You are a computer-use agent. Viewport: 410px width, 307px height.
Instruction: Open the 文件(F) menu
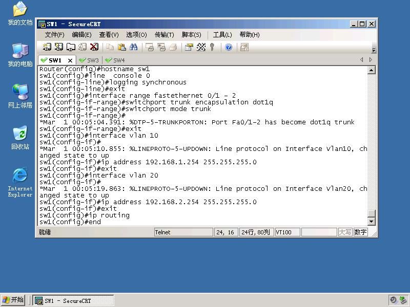[x=54, y=35]
